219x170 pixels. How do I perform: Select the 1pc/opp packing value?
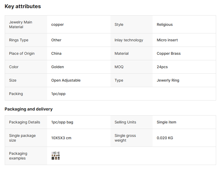[x=58, y=94]
